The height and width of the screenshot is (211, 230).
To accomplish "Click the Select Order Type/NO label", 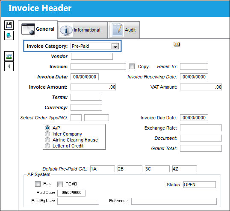I will point(44,118).
